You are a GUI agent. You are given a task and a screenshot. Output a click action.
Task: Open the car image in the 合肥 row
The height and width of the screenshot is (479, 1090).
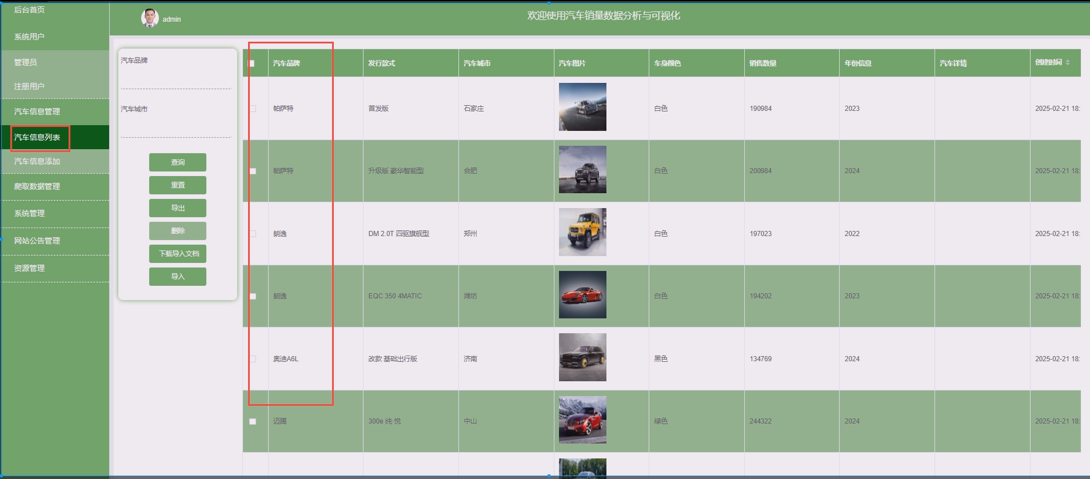click(582, 169)
